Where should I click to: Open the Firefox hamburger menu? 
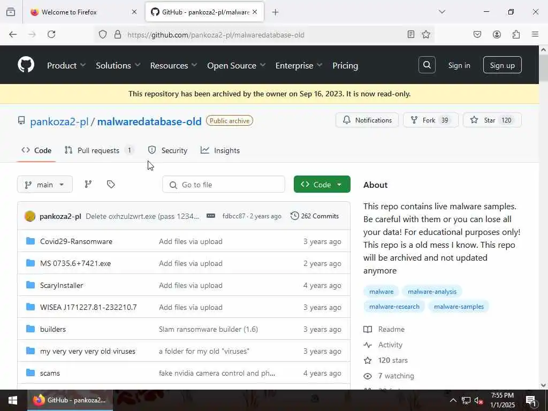point(535,34)
